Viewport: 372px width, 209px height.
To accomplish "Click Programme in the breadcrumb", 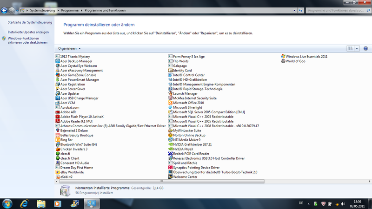I will tap(70, 10).
